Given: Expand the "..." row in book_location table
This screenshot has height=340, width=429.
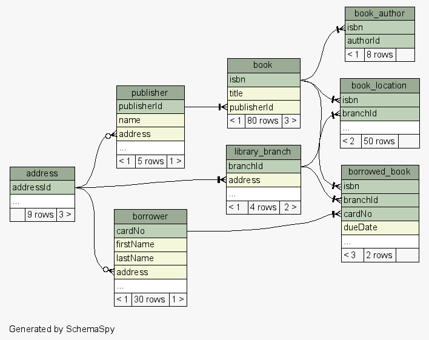Looking at the screenshot, I should tap(379, 128).
